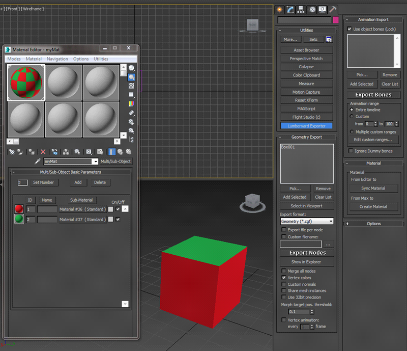
Task: Click Put Material to Scene icon
Action: pos(20,152)
